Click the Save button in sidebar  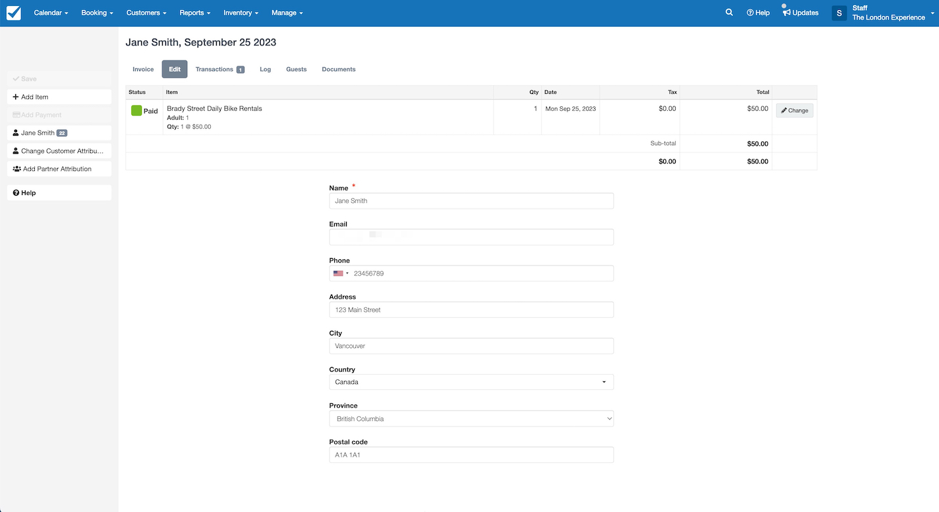59,79
